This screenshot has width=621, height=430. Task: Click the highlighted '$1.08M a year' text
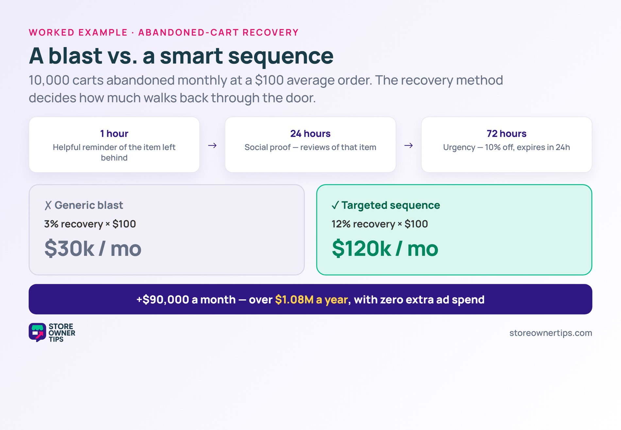(x=311, y=300)
